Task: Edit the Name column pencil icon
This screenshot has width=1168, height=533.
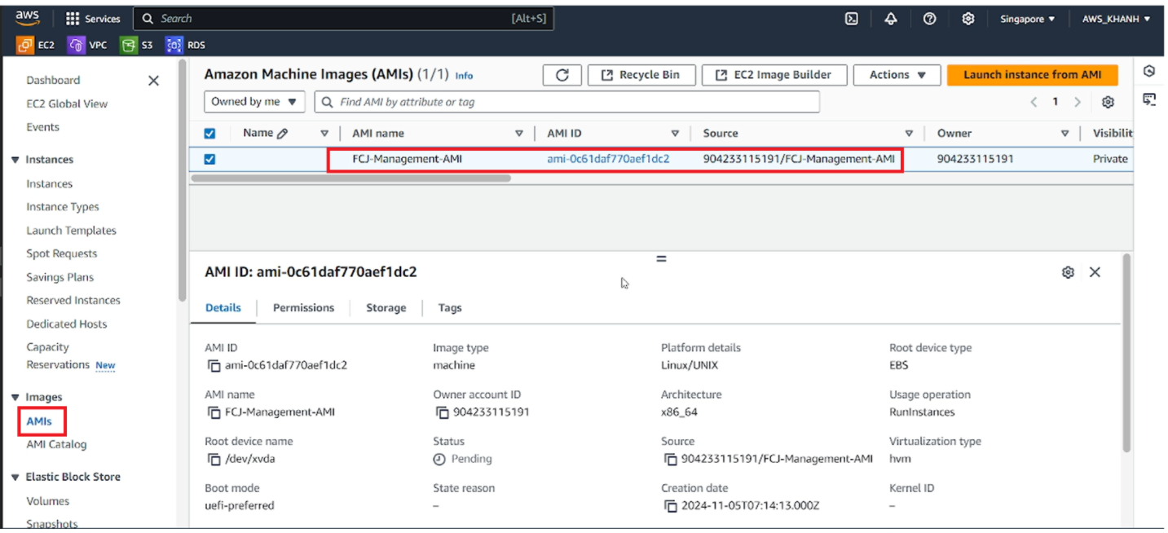Action: point(283,134)
